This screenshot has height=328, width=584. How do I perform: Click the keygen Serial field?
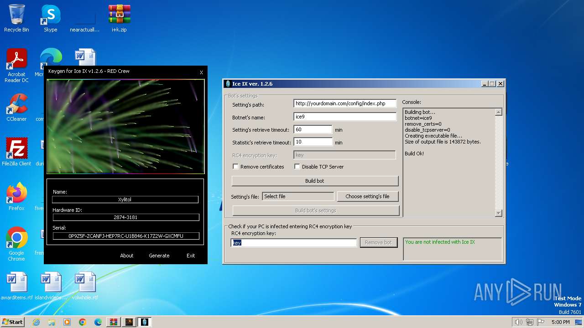pos(125,236)
